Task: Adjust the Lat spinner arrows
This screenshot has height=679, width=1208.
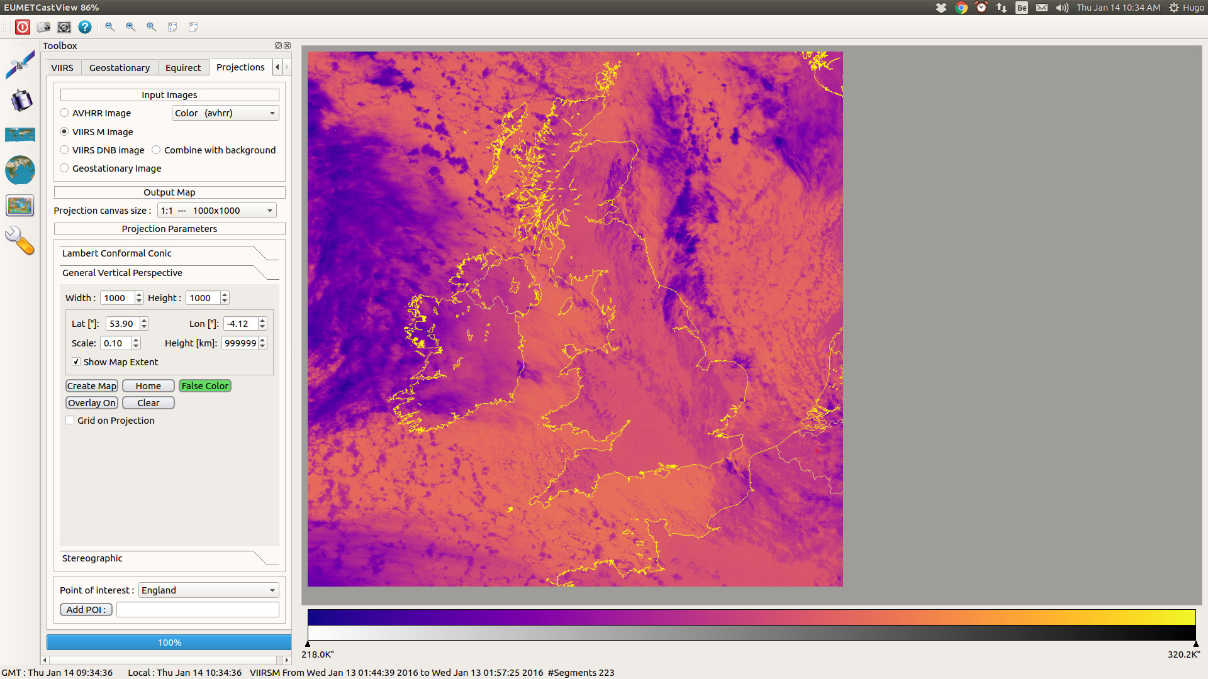Action: pos(144,324)
